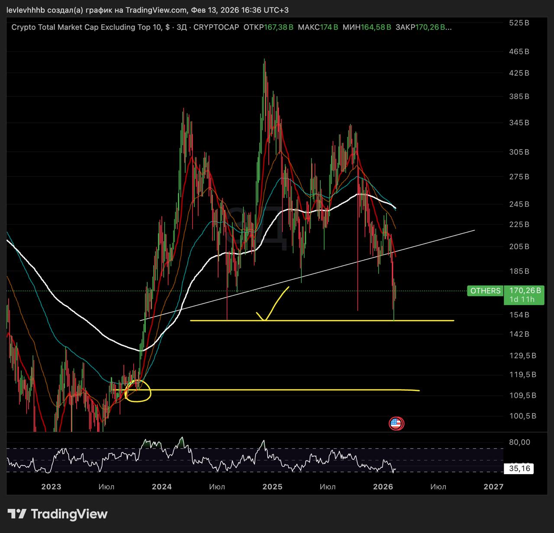Click the 2026 label on time axis
554x533 pixels.
click(x=383, y=487)
